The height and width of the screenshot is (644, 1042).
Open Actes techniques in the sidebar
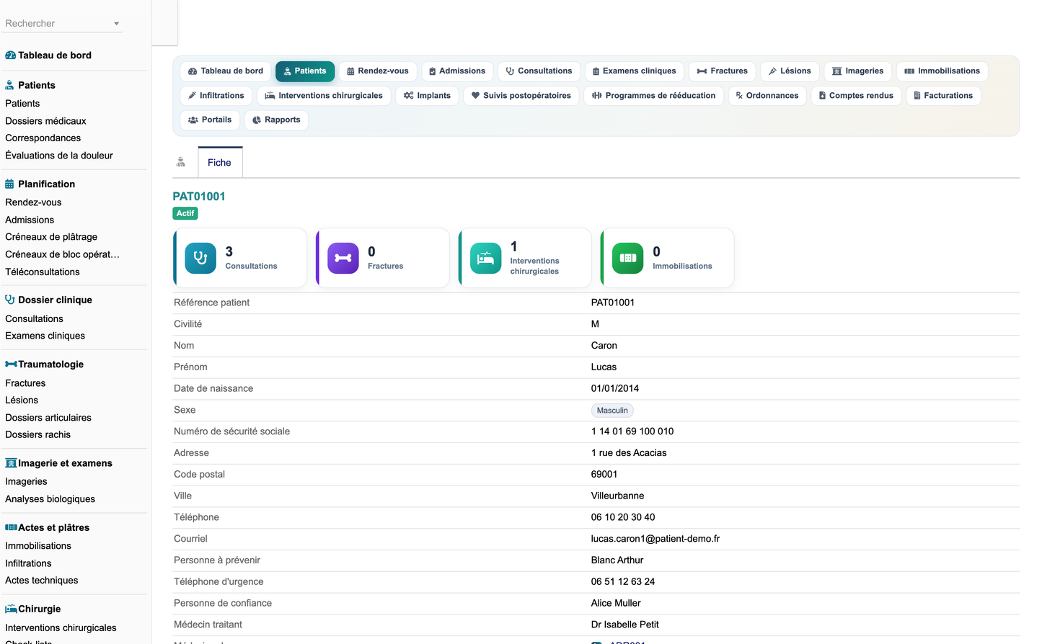(x=41, y=581)
